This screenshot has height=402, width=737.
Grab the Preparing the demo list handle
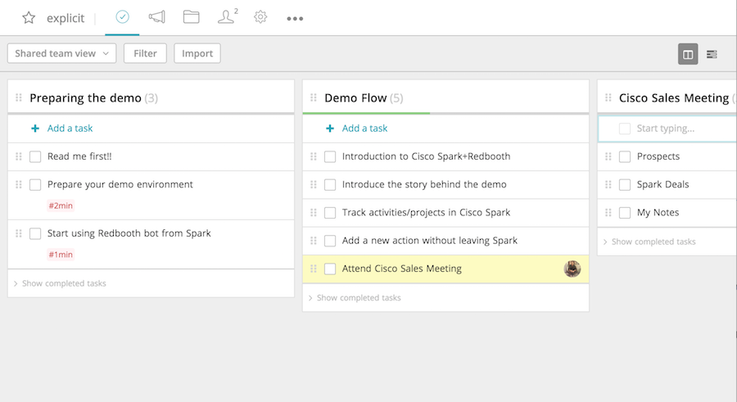click(x=19, y=97)
